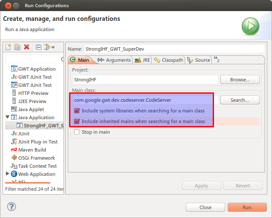
Task: Click the Main class text field
Action: pos(145,100)
